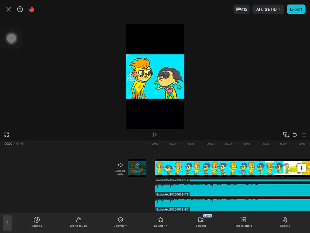Play the video preview
310x233 pixels.
pyautogui.click(x=155, y=135)
